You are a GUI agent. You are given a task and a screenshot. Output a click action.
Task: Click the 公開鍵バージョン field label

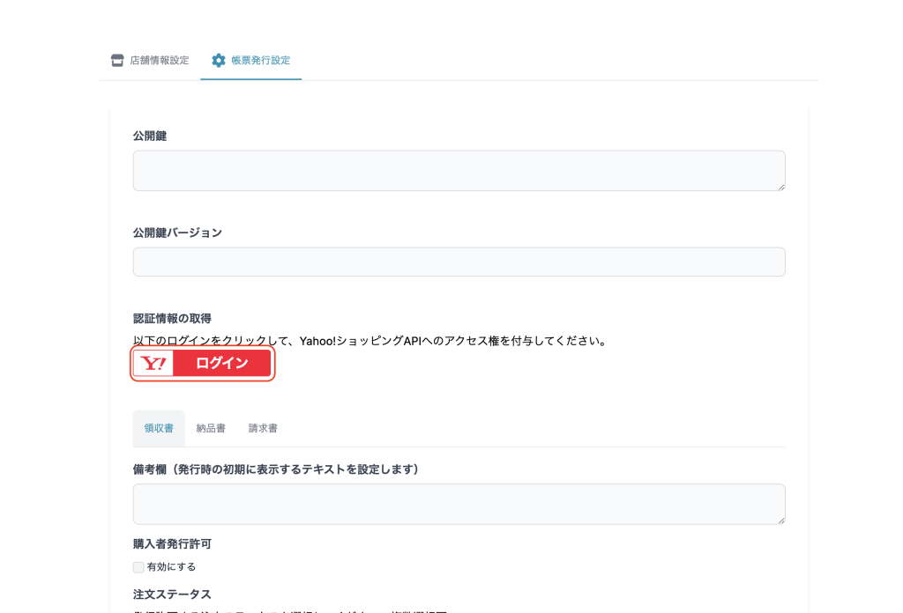[177, 233]
